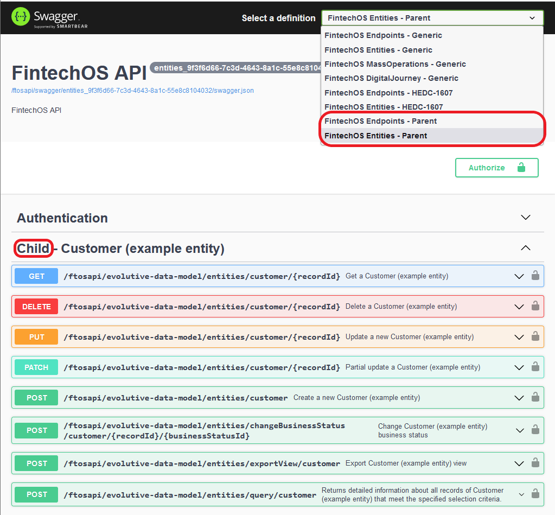Image resolution: width=555 pixels, height=515 pixels.
Task: Click lock icon on PUT customer row
Action: [x=535, y=336]
